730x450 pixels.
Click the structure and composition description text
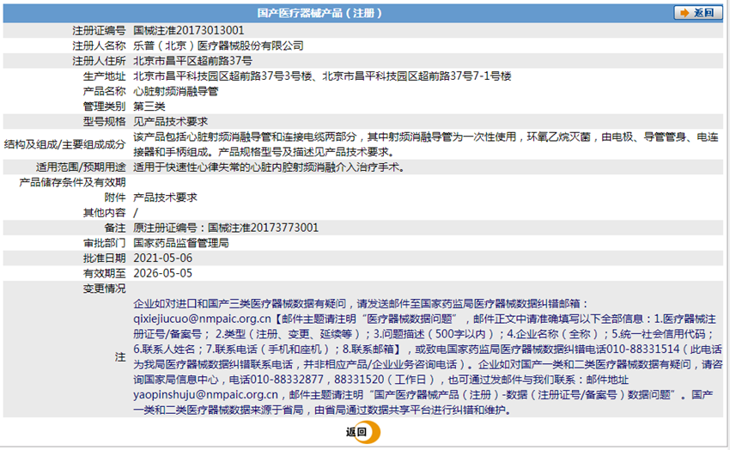pos(427,144)
